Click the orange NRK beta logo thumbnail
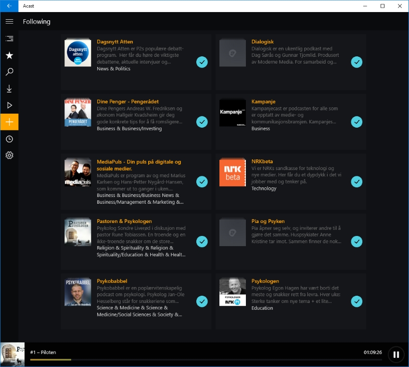Viewport: 409px width, 367px height. (x=232, y=172)
